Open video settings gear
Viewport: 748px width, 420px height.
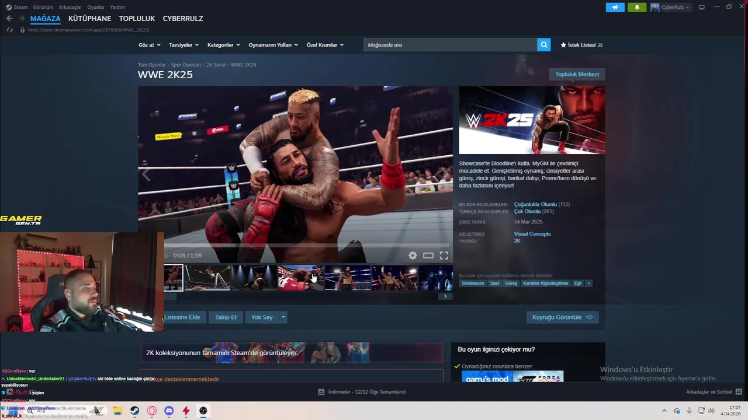pyautogui.click(x=413, y=256)
